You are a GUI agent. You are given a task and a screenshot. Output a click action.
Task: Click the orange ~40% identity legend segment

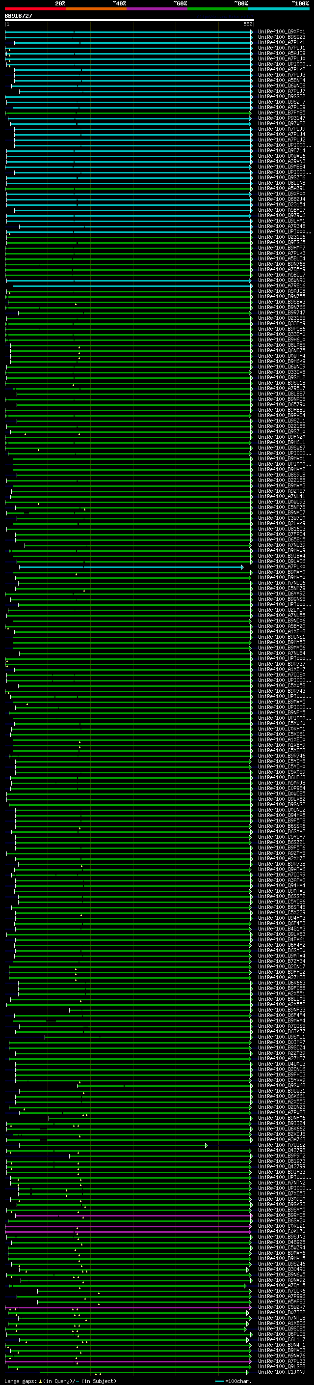point(97,9)
